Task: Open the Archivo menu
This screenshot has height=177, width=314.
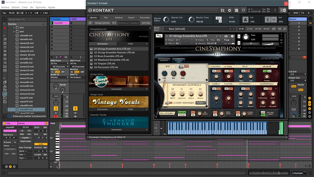Action: coord(5,7)
